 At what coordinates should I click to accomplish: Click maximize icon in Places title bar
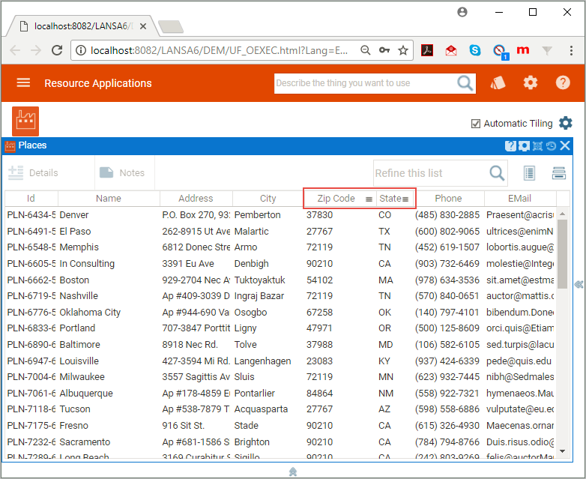[x=537, y=146]
